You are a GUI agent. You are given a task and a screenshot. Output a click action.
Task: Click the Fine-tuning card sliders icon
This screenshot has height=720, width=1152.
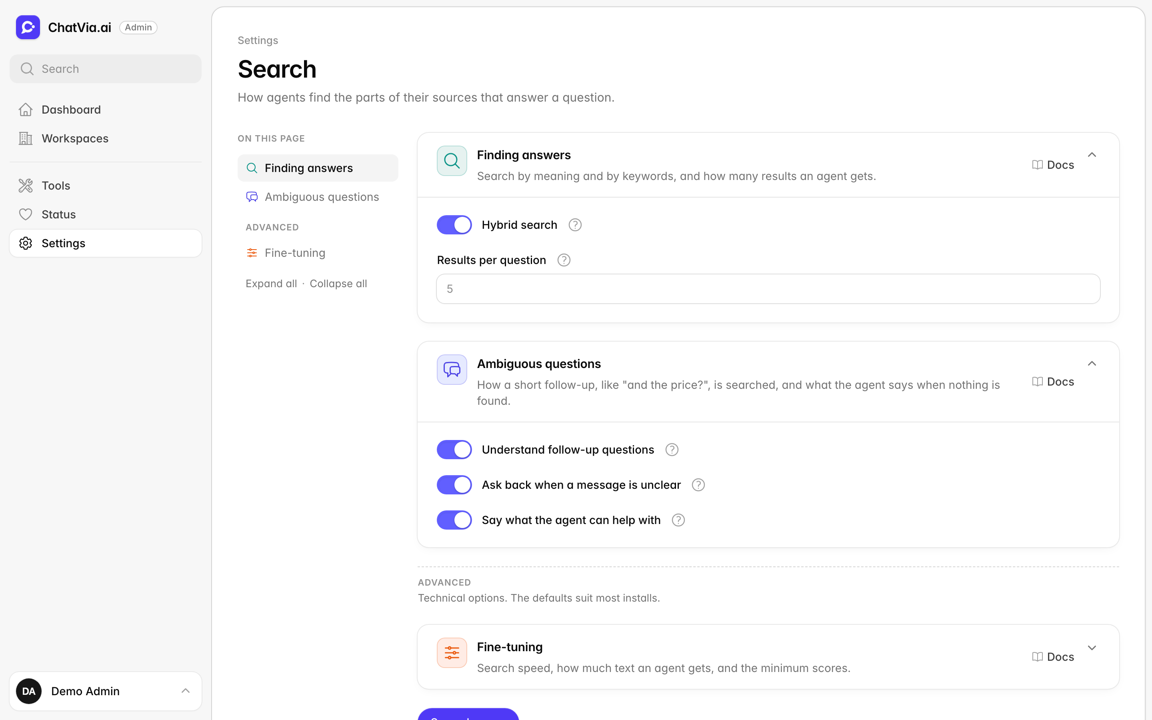[452, 653]
